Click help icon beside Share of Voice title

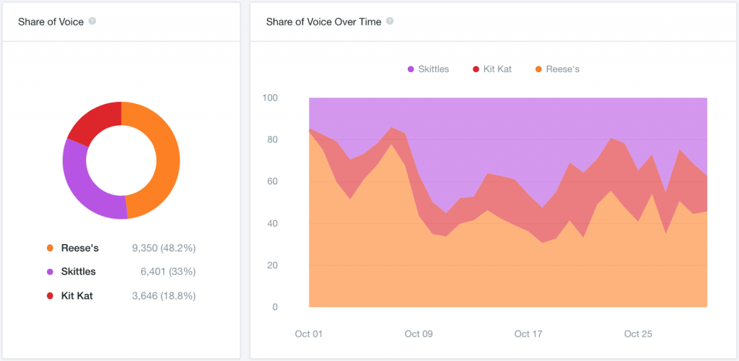pyautogui.click(x=92, y=22)
